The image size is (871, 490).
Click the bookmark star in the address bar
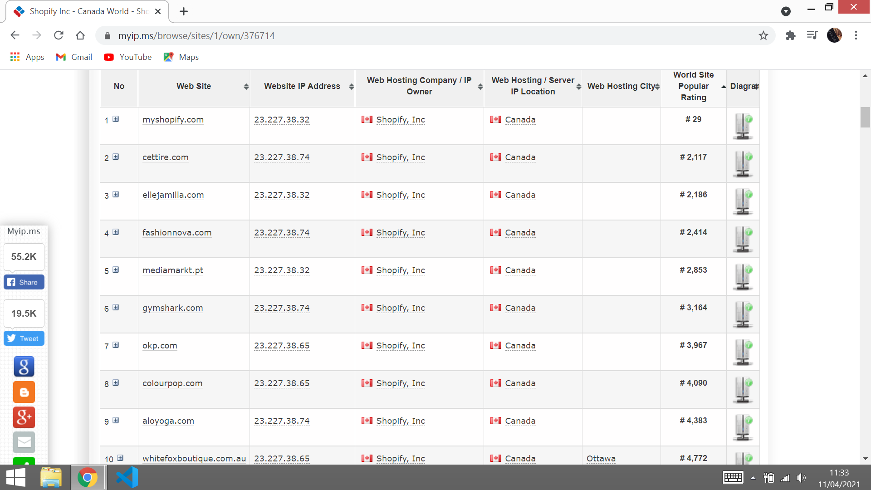coord(763,35)
